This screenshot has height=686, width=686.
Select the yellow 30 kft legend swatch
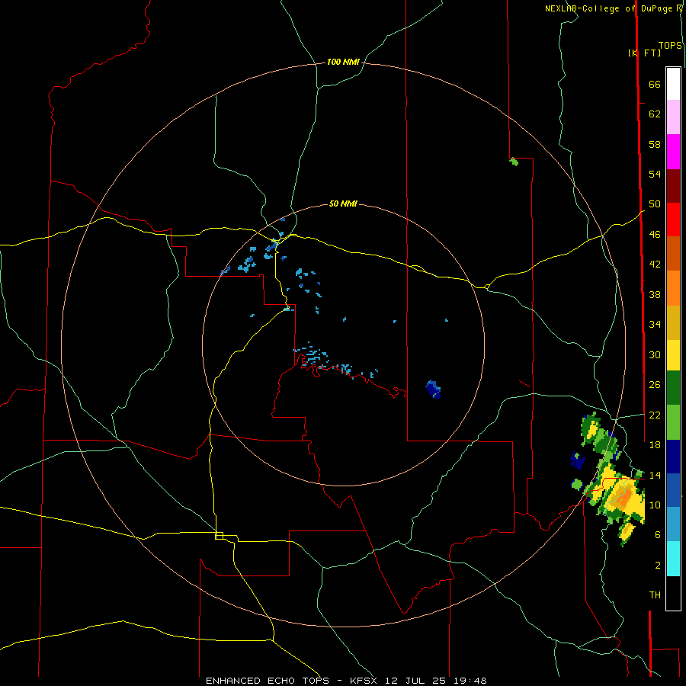(x=673, y=355)
